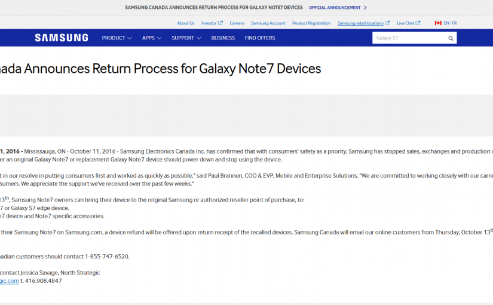Click the search magnifier icon
This screenshot has width=493, height=305.
coord(451,38)
